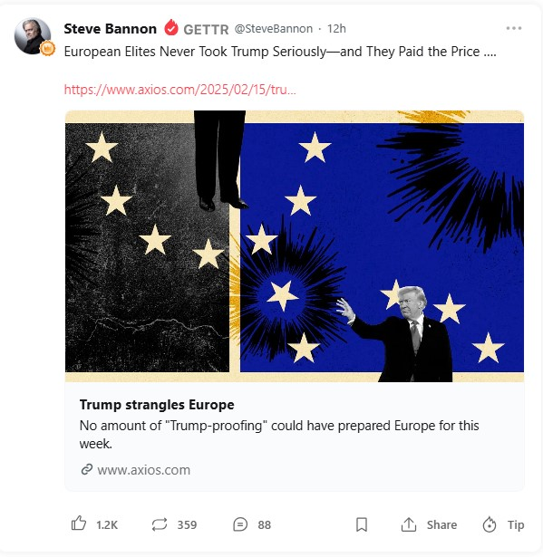Click Steve Bannon's profile avatar

33,36
